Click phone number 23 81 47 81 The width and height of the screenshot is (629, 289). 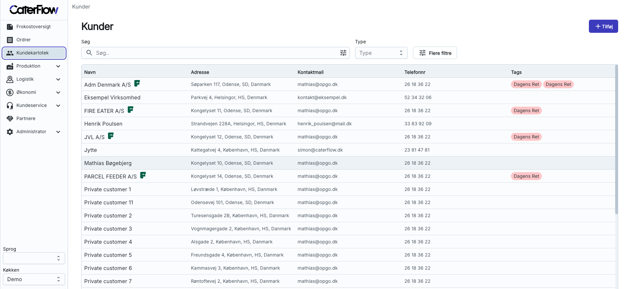click(x=417, y=150)
